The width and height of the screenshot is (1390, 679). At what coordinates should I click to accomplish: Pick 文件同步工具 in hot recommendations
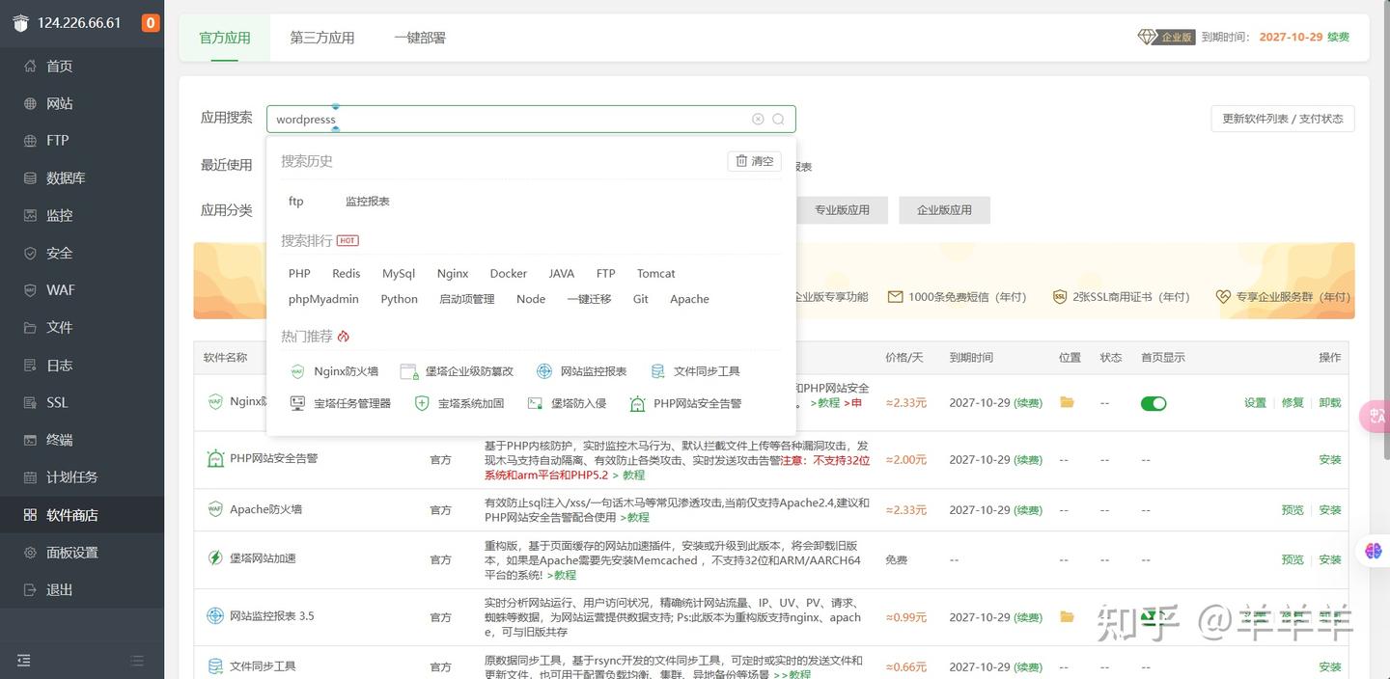coord(695,371)
